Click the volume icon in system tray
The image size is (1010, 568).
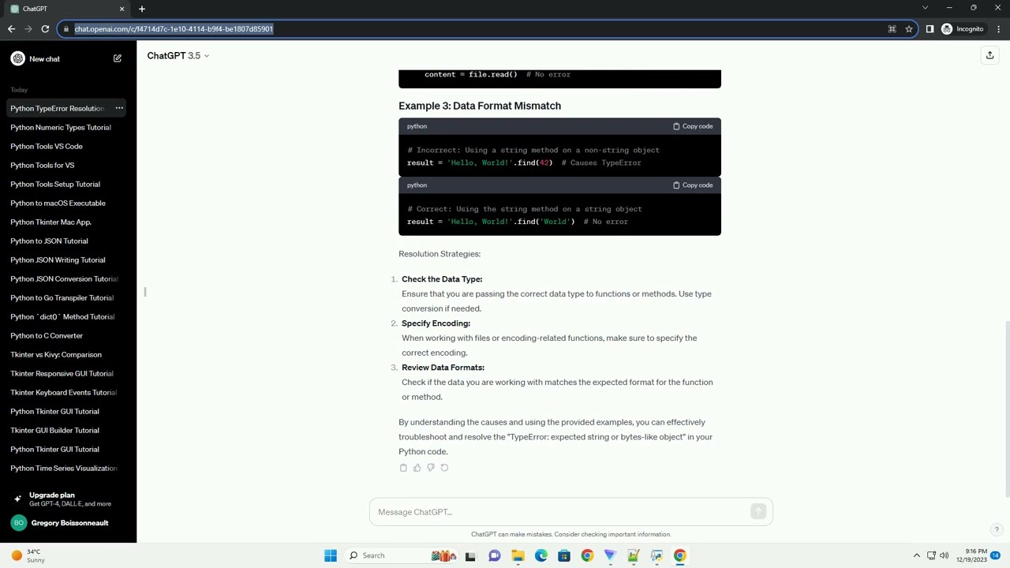[x=945, y=555]
